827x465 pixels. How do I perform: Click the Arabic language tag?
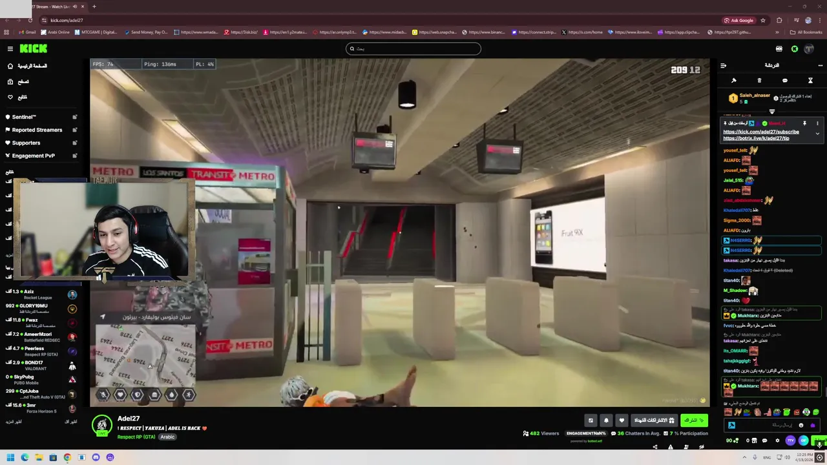pyautogui.click(x=167, y=437)
